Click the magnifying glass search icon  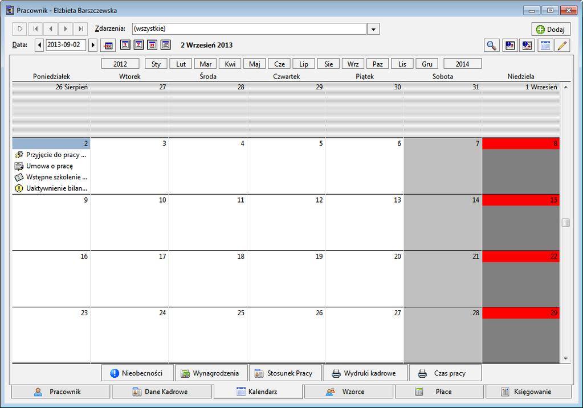coord(492,46)
